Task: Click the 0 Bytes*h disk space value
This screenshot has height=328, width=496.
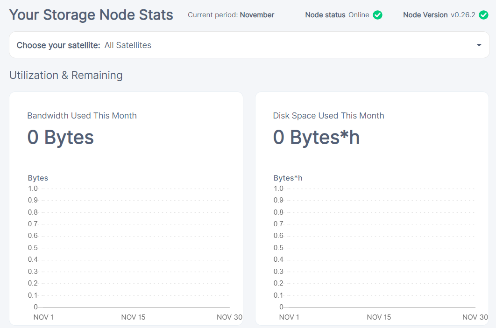Action: pos(316,138)
